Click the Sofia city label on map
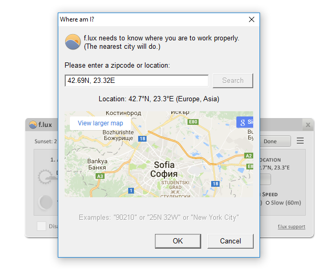332x277 pixels. [164, 169]
